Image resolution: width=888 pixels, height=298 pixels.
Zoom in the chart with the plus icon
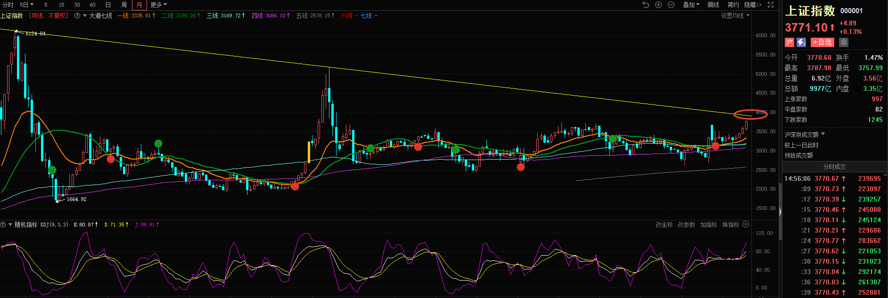658,5
